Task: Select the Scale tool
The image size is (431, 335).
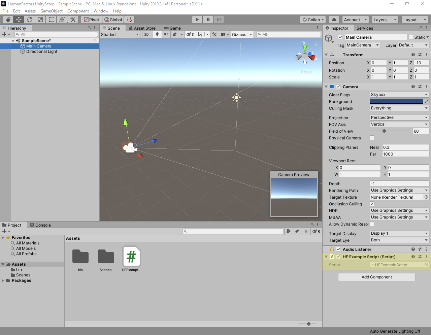Action: pos(40,20)
